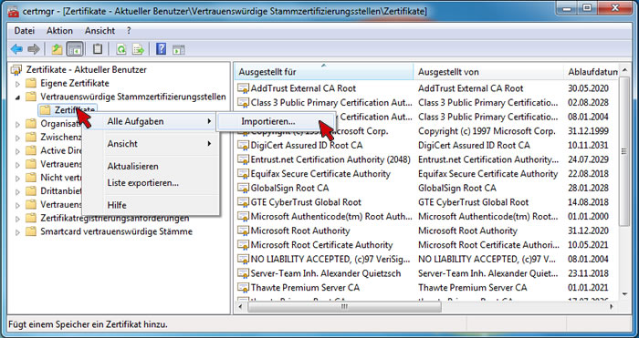This screenshot has height=338, width=639.
Task: Open the Datei menu
Action: pos(25,31)
